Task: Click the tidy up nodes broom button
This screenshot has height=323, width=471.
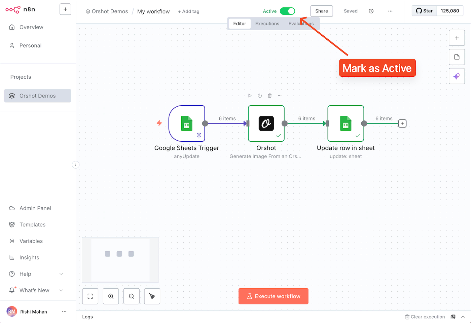Action: pyautogui.click(x=152, y=296)
